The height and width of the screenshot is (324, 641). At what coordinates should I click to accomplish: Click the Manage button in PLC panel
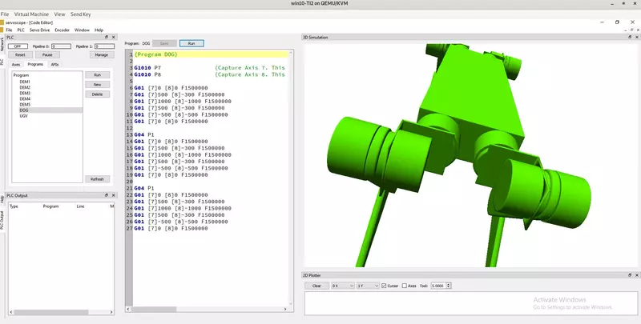(101, 54)
